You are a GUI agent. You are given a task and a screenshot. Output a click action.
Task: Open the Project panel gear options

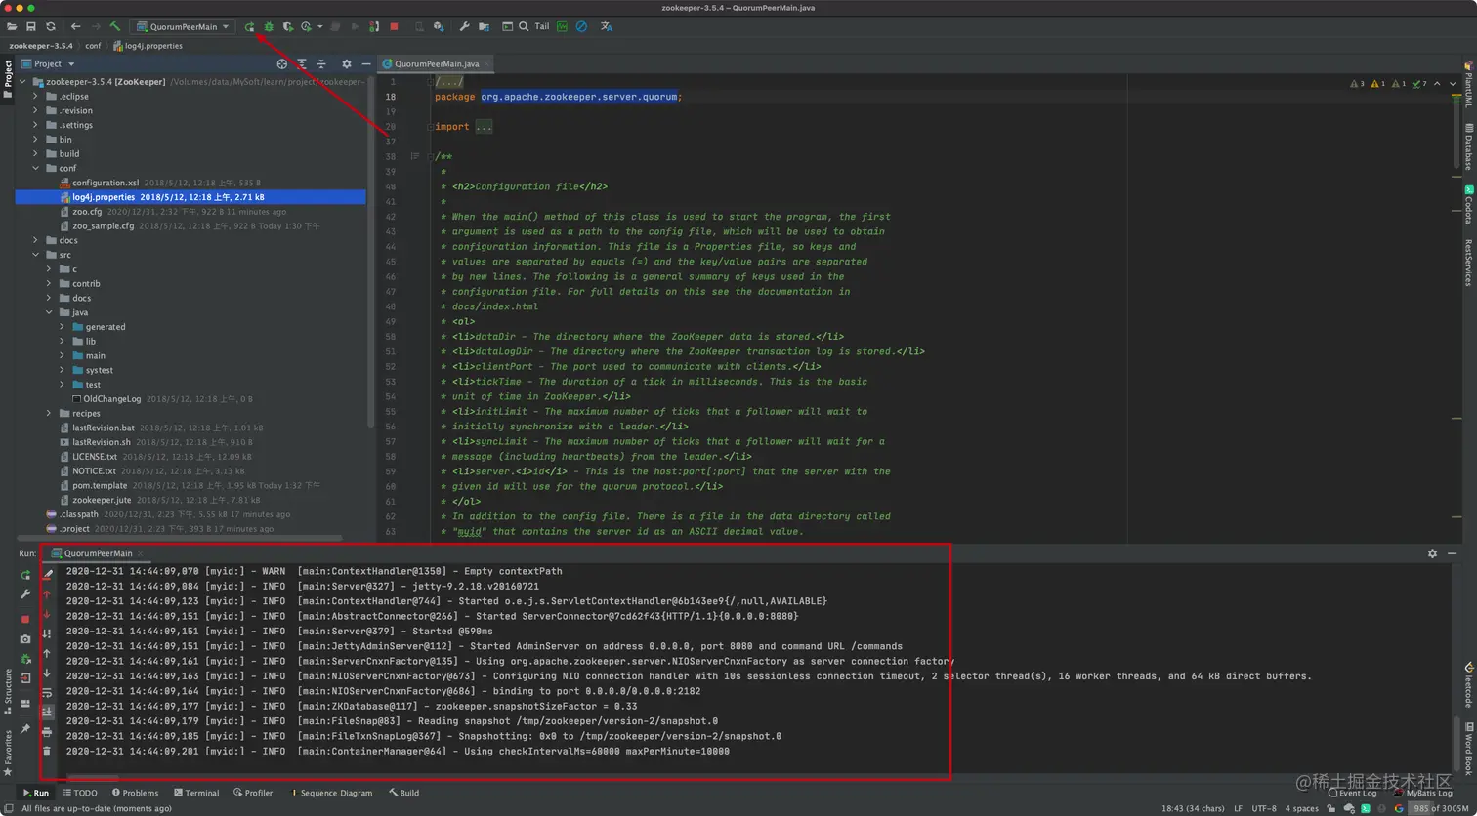(x=346, y=63)
